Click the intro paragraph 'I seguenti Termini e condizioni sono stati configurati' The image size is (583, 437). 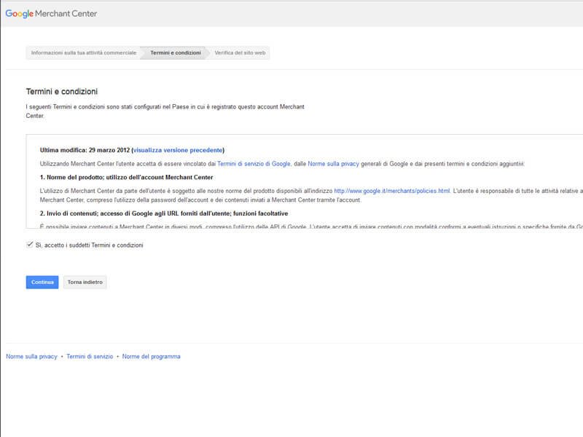(165, 111)
